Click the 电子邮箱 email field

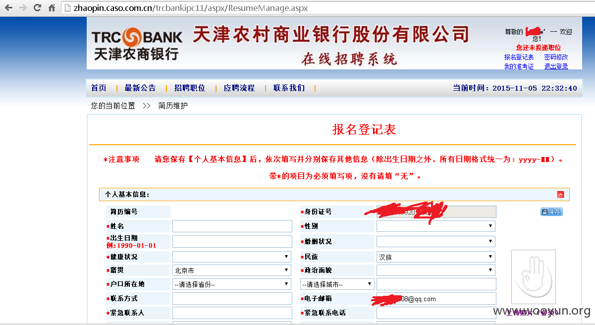pos(436,299)
